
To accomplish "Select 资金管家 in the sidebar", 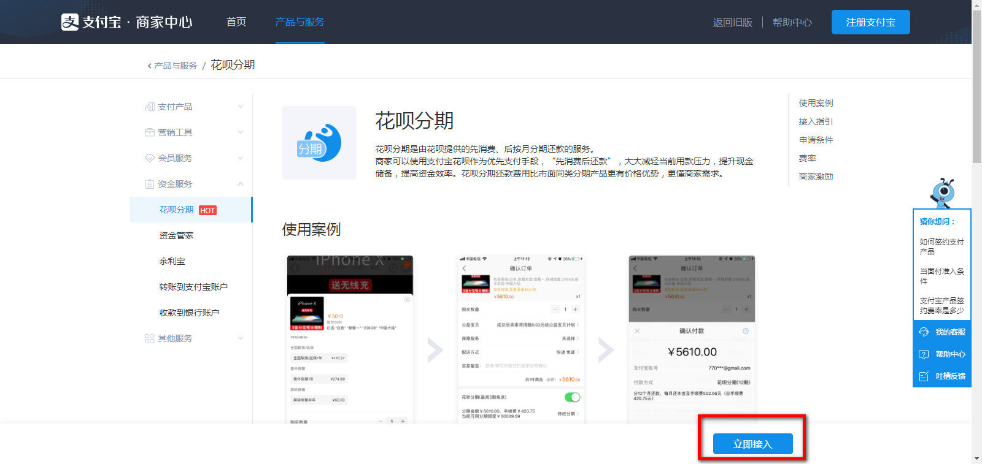I will point(176,235).
